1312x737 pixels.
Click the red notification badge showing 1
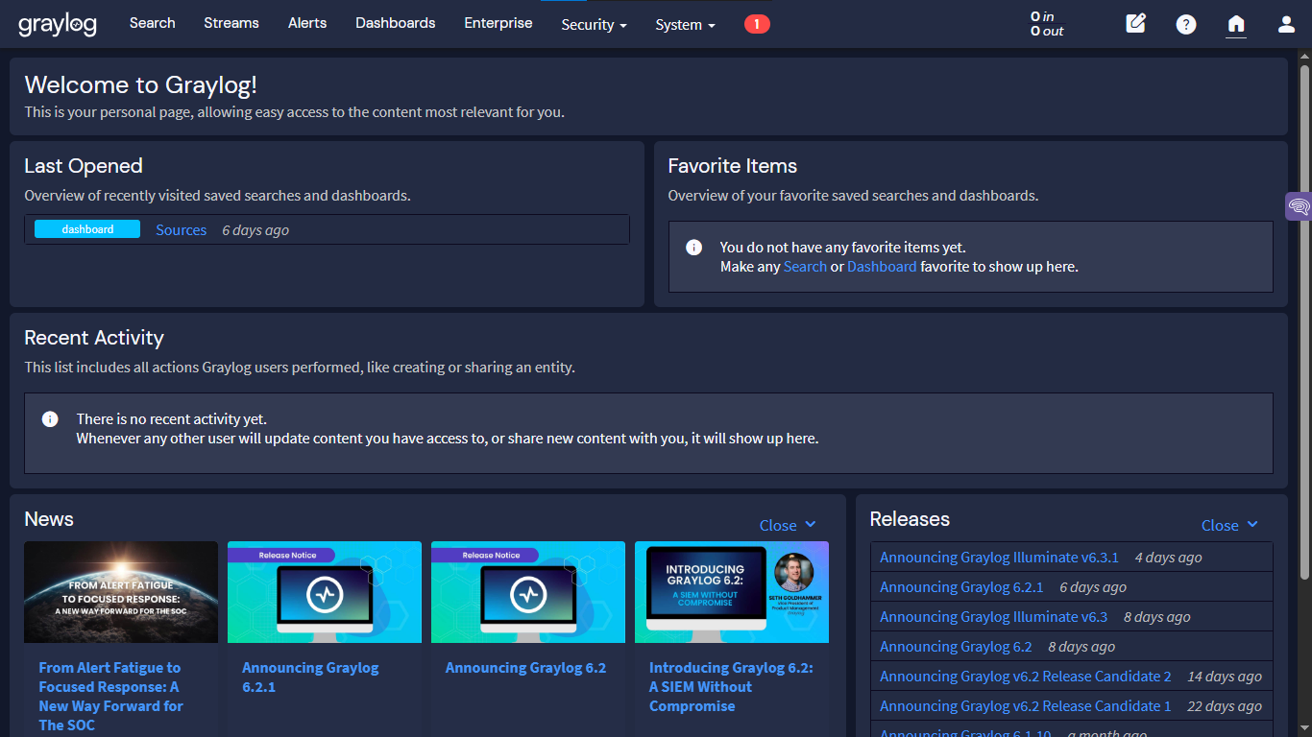(757, 24)
